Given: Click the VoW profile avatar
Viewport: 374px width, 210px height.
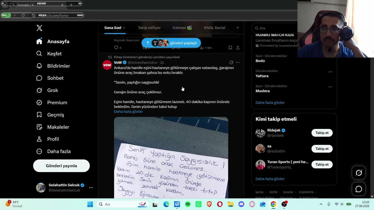Looking at the screenshot, I should pyautogui.click(x=107, y=65).
